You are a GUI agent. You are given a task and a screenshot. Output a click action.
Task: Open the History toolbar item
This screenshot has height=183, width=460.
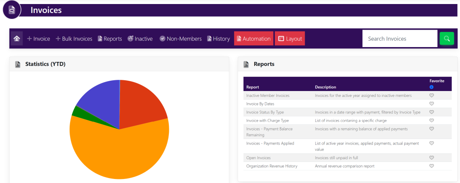[x=218, y=39]
